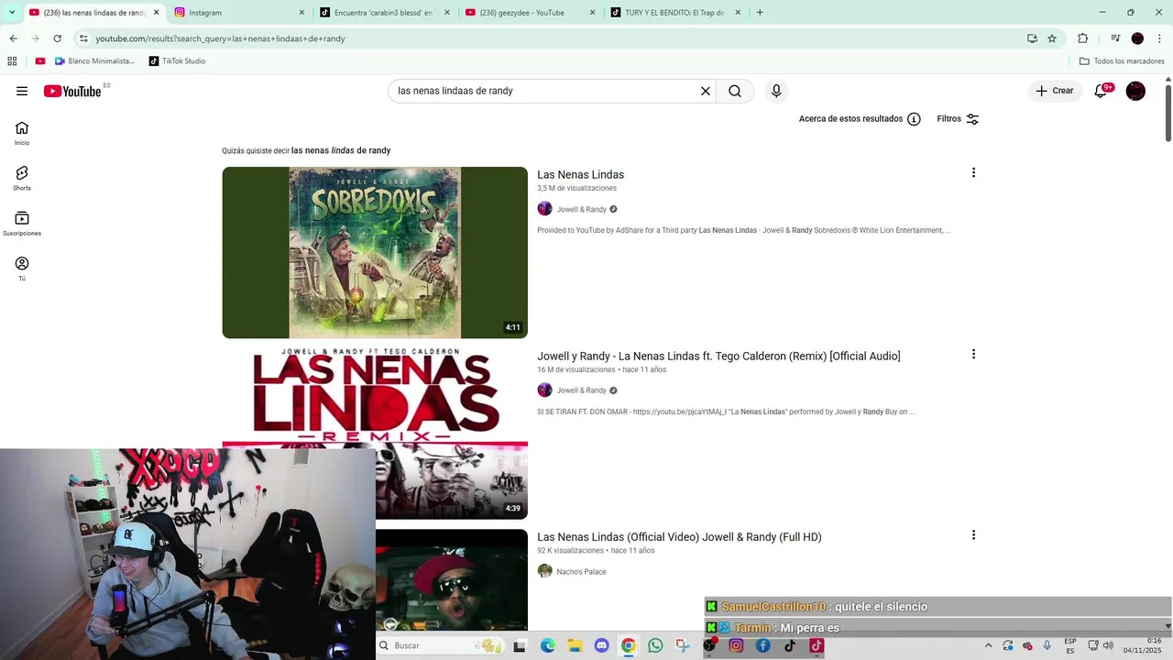Viewport: 1173px width, 660px height.
Task: Click the Nacho's Palace channel name
Action: coord(581,572)
